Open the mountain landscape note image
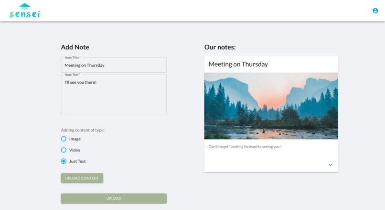 (x=271, y=106)
